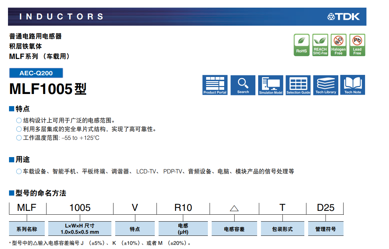Click the REACH SVHC-Free badge
The image size is (389, 249).
320,45
